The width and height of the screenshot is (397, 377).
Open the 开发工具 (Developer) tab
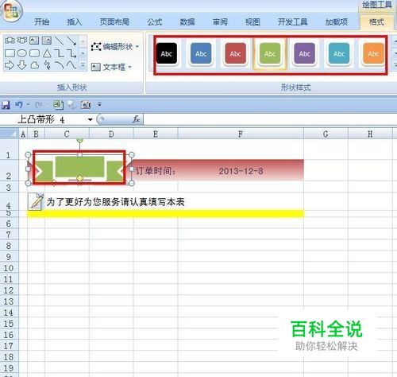pos(292,21)
